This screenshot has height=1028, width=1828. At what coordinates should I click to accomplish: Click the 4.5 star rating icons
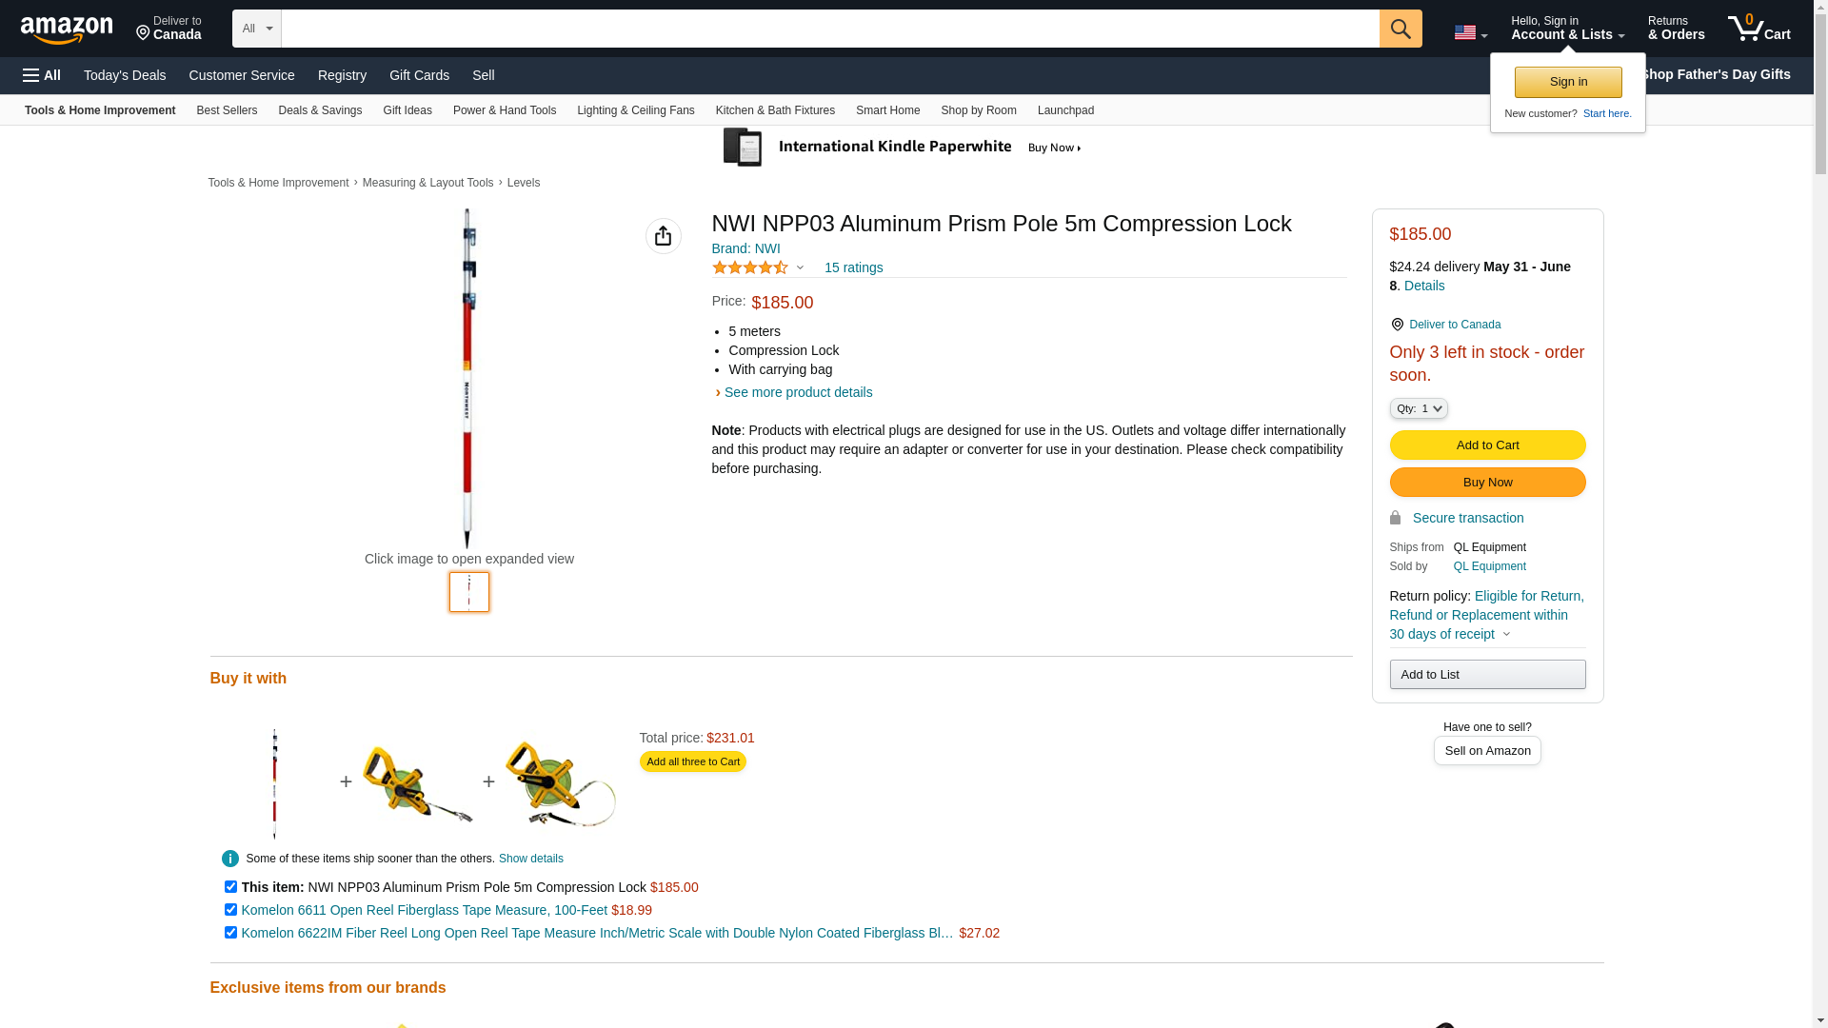750,268
